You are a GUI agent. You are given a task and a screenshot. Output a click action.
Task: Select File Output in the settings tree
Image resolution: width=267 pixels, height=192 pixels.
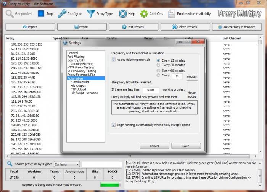(78, 86)
